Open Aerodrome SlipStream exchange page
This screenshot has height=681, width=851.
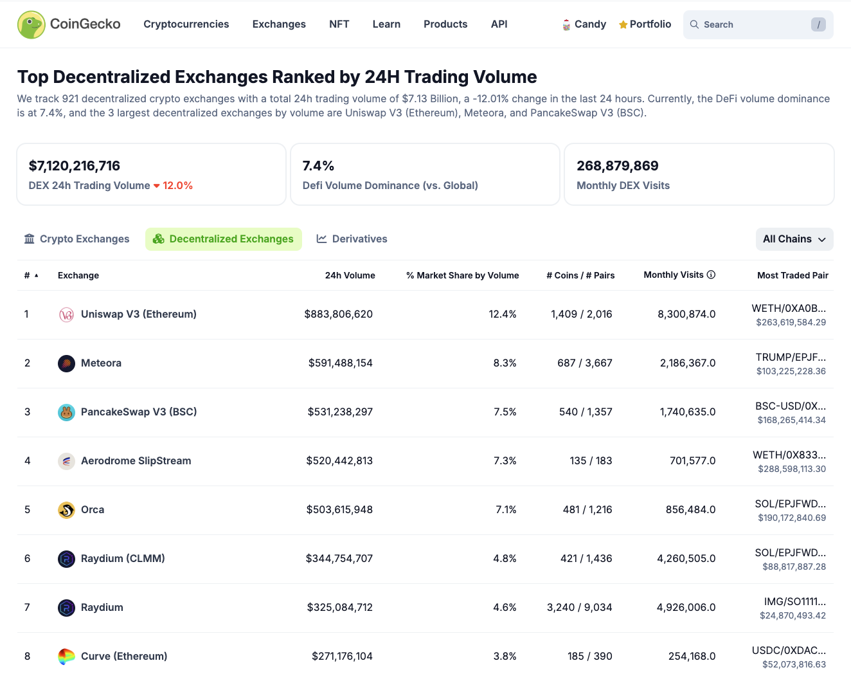(x=136, y=461)
